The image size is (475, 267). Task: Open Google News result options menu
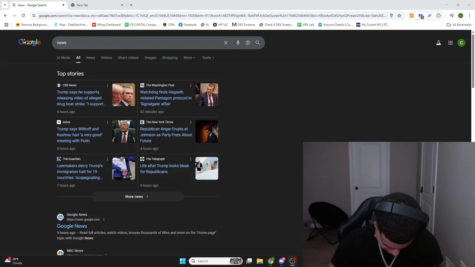pyautogui.click(x=104, y=220)
